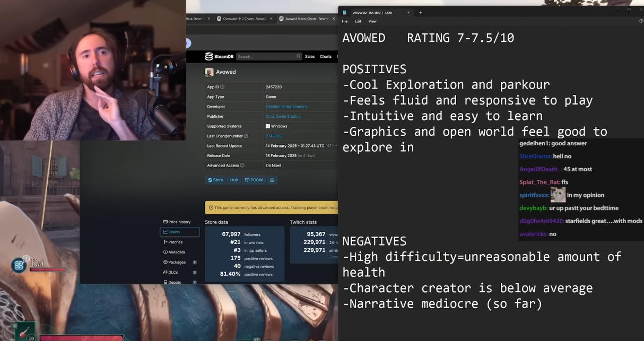This screenshot has width=644, height=341.
Task: Click Advanced Access help question icon
Action: pos(242,165)
